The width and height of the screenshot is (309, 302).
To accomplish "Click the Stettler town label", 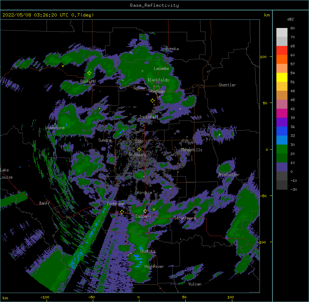I will pyautogui.click(x=227, y=85).
